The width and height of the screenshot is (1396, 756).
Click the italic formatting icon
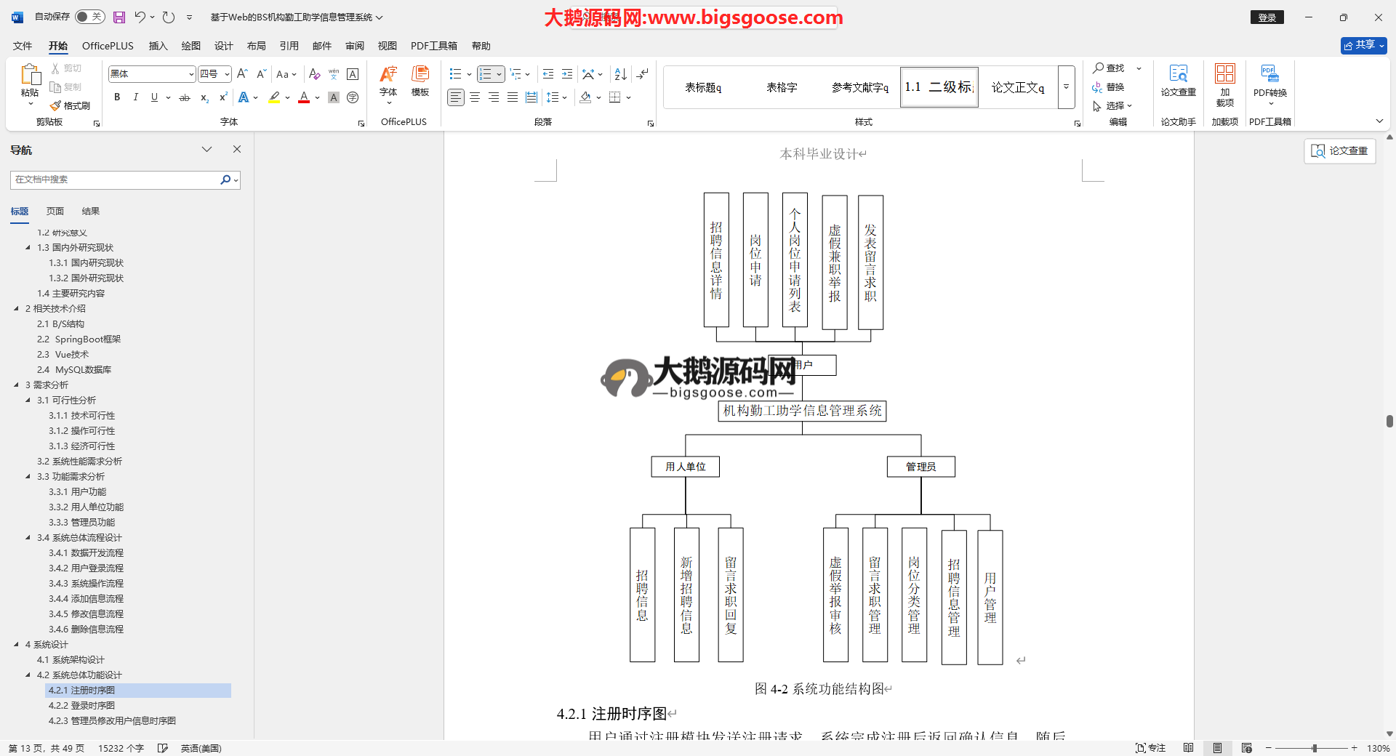coord(135,97)
